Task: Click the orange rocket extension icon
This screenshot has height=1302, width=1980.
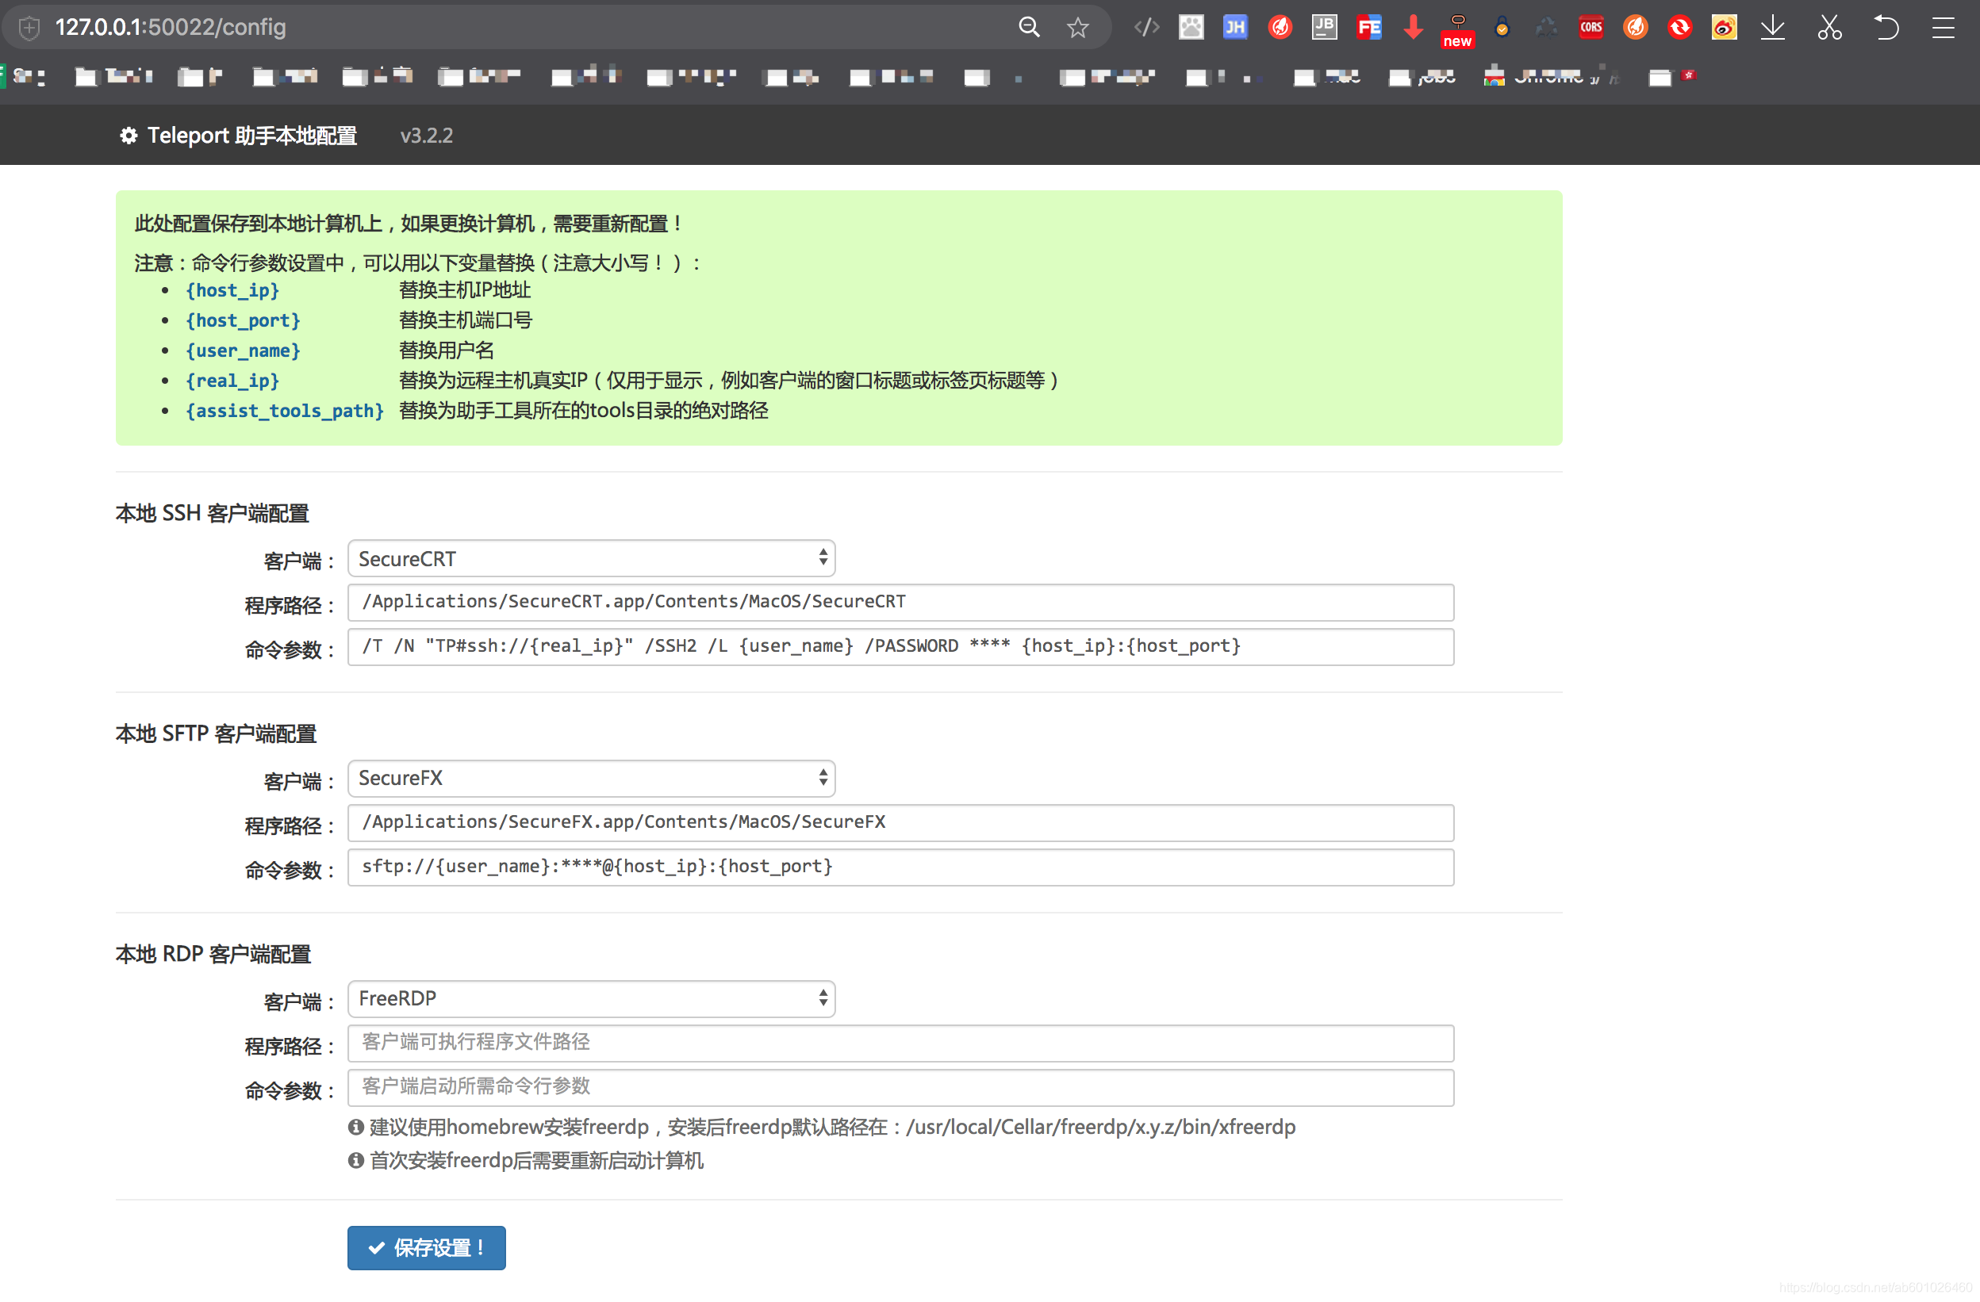Action: pos(1635,28)
